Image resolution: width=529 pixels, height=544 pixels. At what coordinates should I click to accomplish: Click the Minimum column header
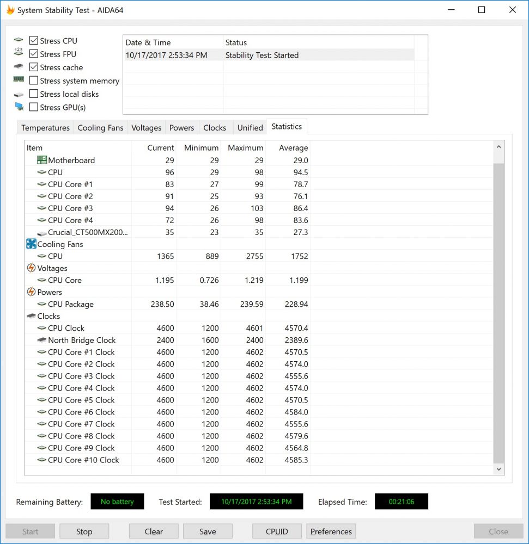click(198, 148)
